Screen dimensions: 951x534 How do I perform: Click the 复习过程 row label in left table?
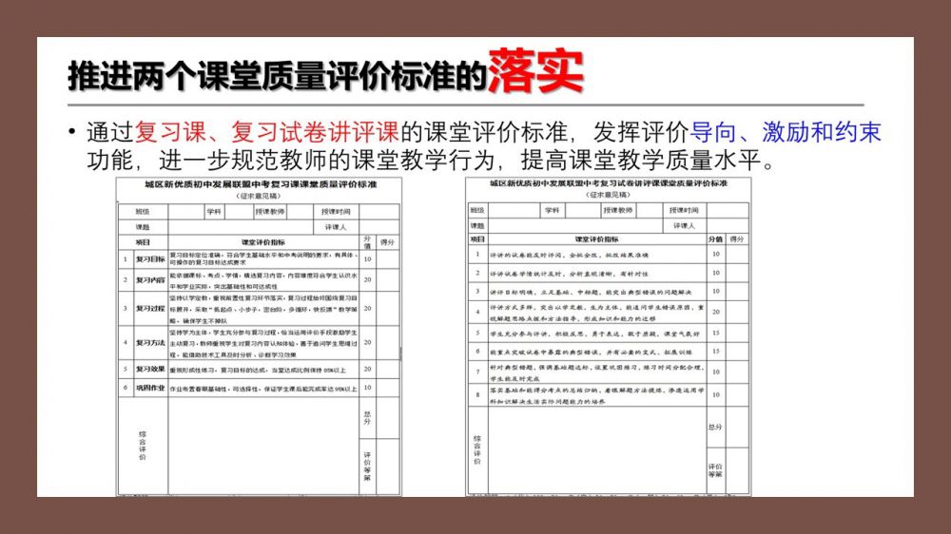[x=149, y=308]
